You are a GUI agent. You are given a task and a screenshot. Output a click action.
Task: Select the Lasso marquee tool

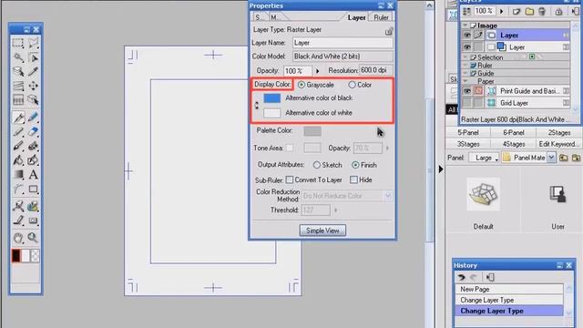(x=33, y=43)
